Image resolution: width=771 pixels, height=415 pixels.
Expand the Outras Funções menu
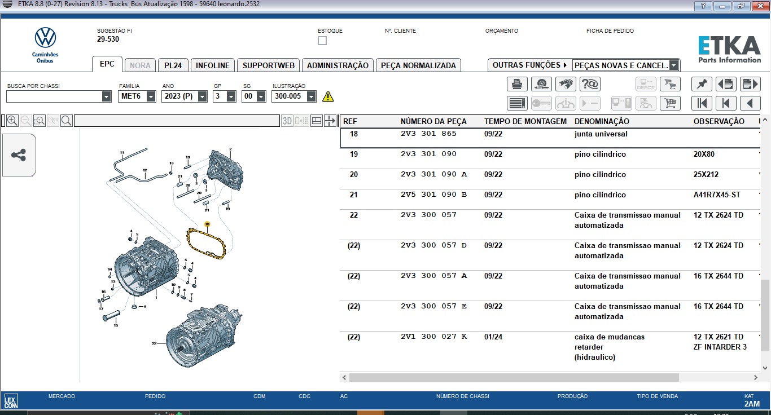(530, 65)
